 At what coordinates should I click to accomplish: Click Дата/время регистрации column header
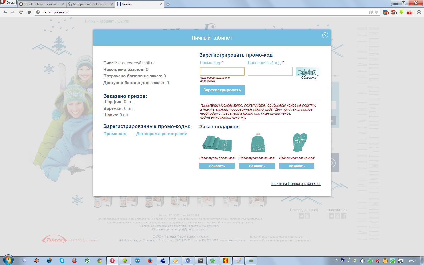[x=162, y=134]
